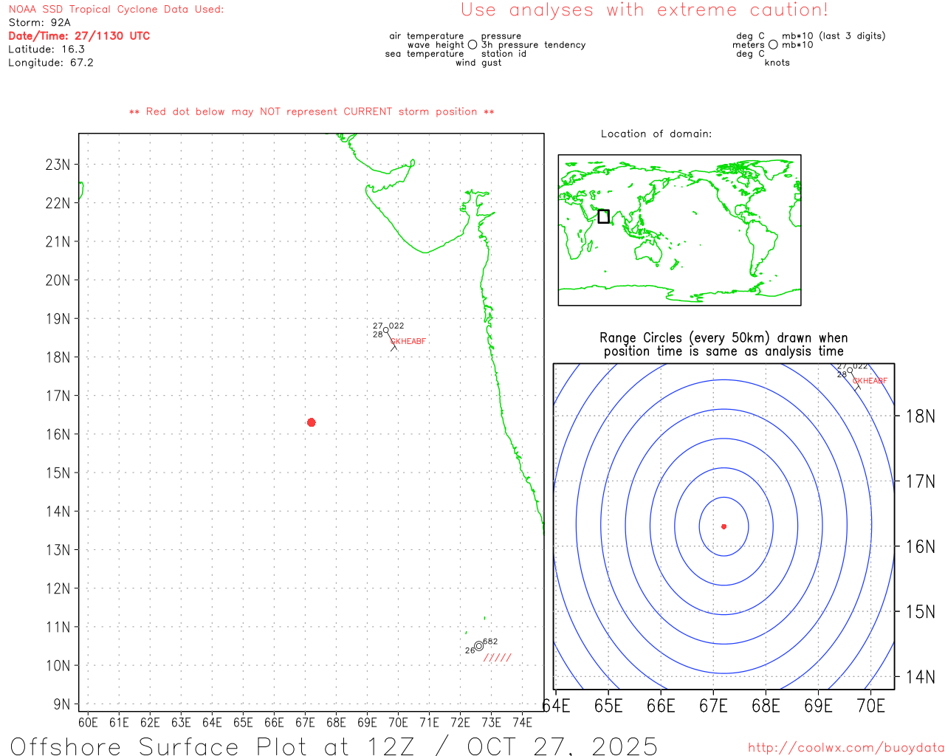Click the red slashes below buoy 682
The image size is (945, 756).
498,658
